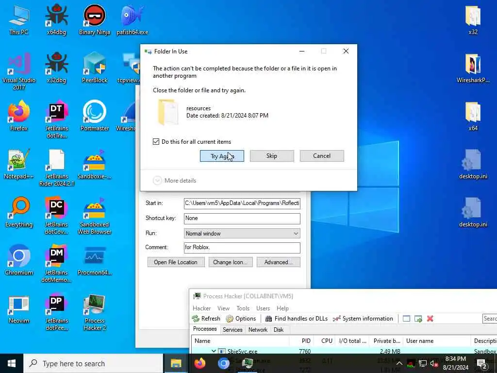Select the Sandboxie installer desktop icon
This screenshot has width=497, height=373.
(x=95, y=164)
